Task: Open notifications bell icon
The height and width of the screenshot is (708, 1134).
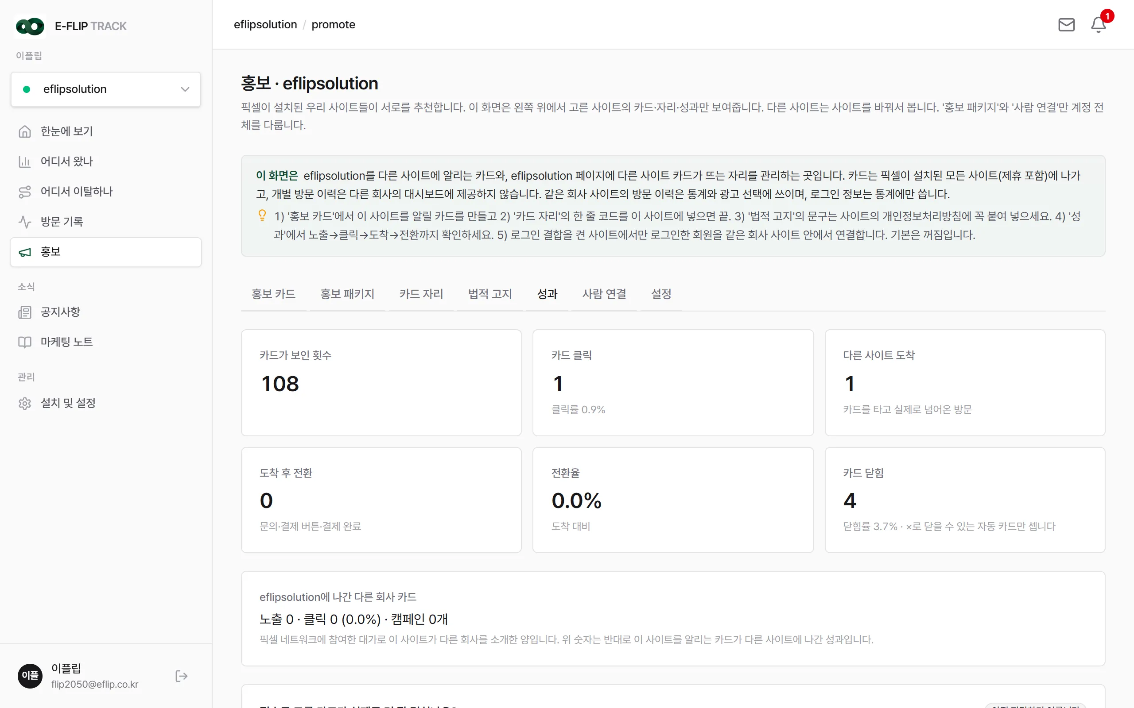Action: (1098, 24)
